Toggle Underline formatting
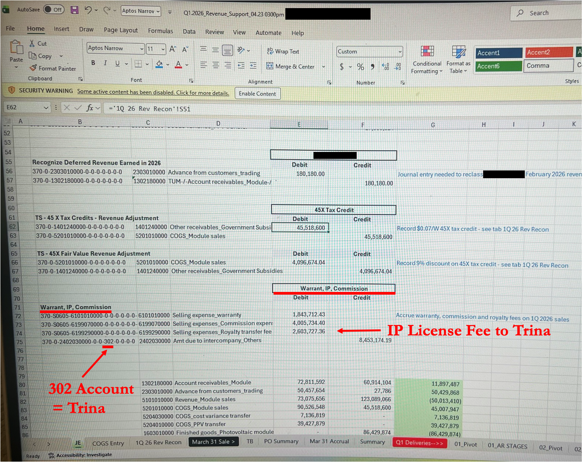The width and height of the screenshot is (583, 462). coord(118,63)
